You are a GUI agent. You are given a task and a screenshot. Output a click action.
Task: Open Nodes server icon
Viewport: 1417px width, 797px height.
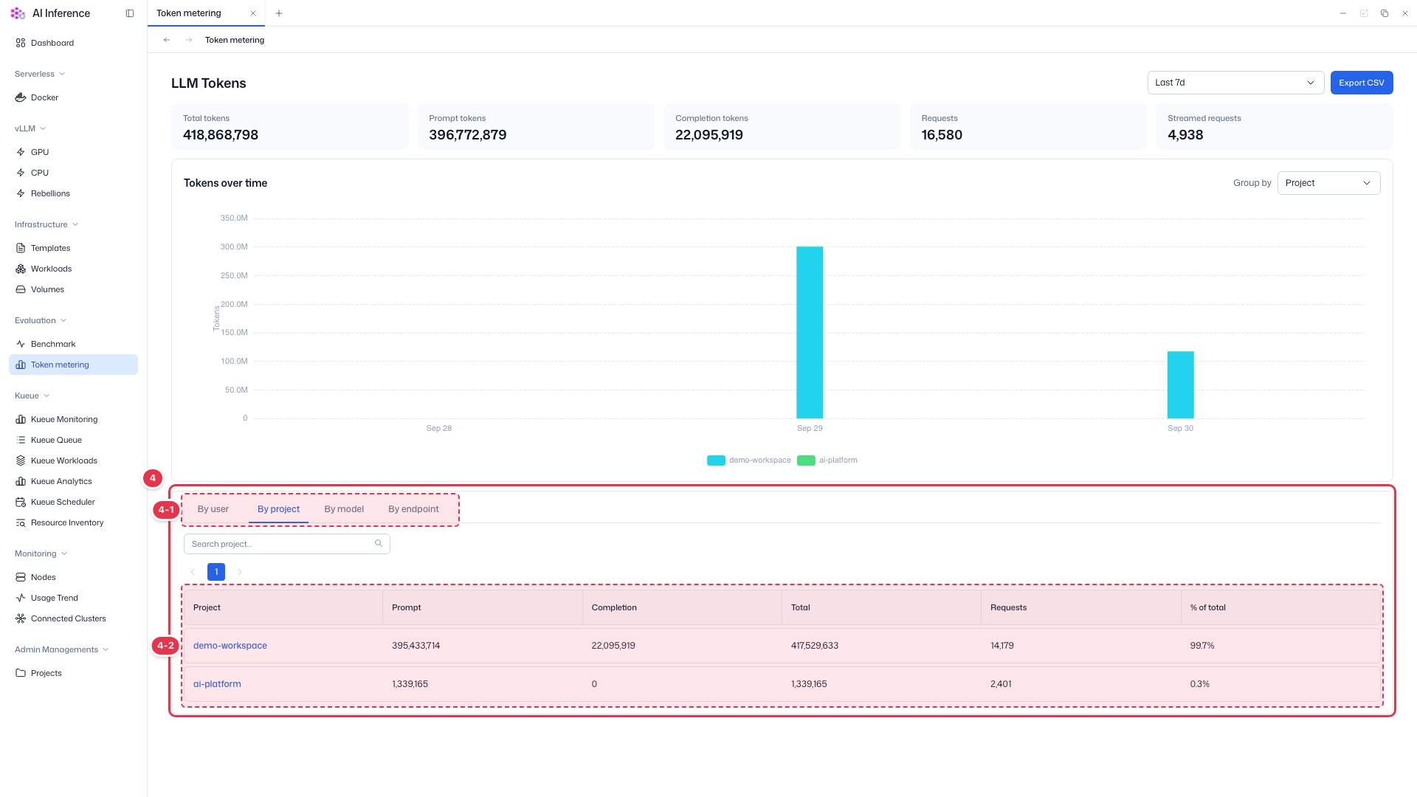[x=21, y=577]
